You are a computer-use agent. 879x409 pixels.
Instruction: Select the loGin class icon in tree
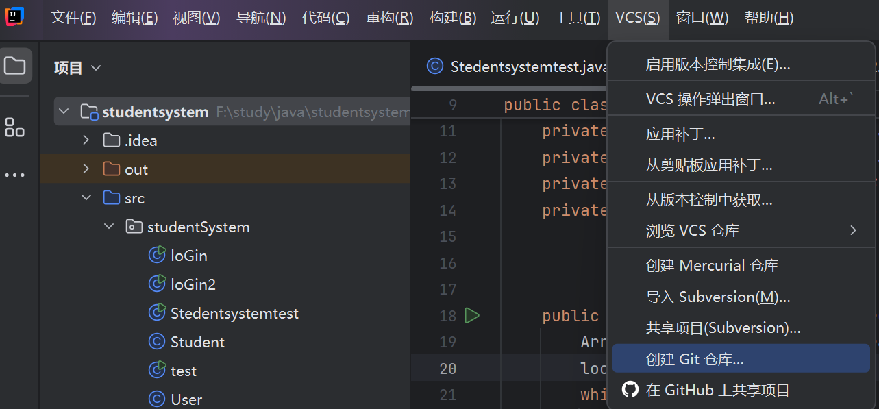[x=158, y=256]
